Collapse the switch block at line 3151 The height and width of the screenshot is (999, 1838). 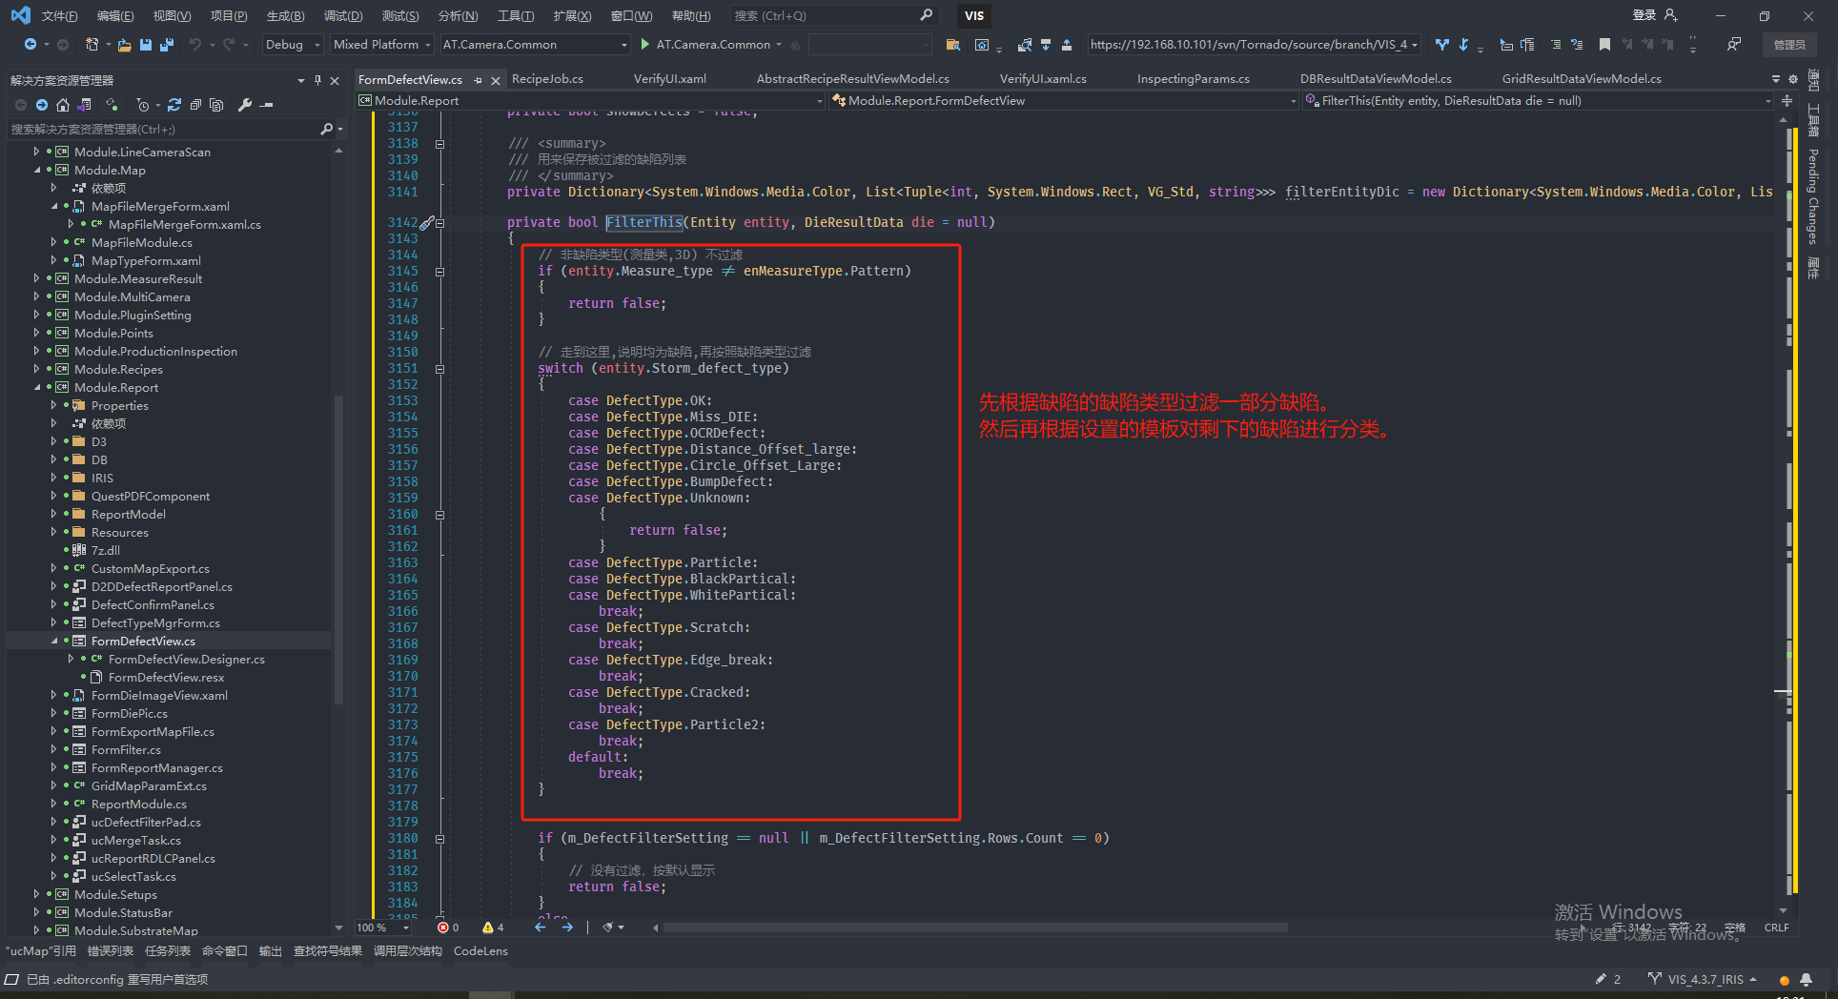(439, 369)
